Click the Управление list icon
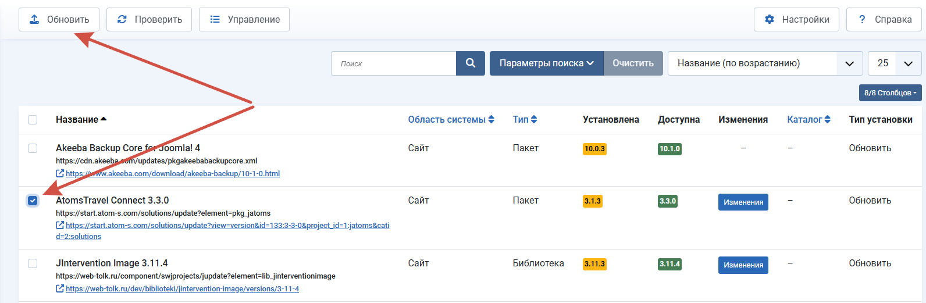The image size is (926, 303). [215, 19]
